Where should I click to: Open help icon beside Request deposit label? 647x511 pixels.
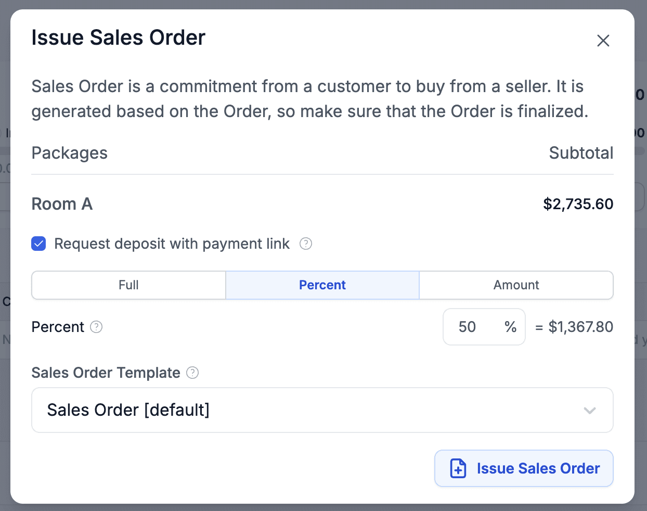tap(306, 244)
